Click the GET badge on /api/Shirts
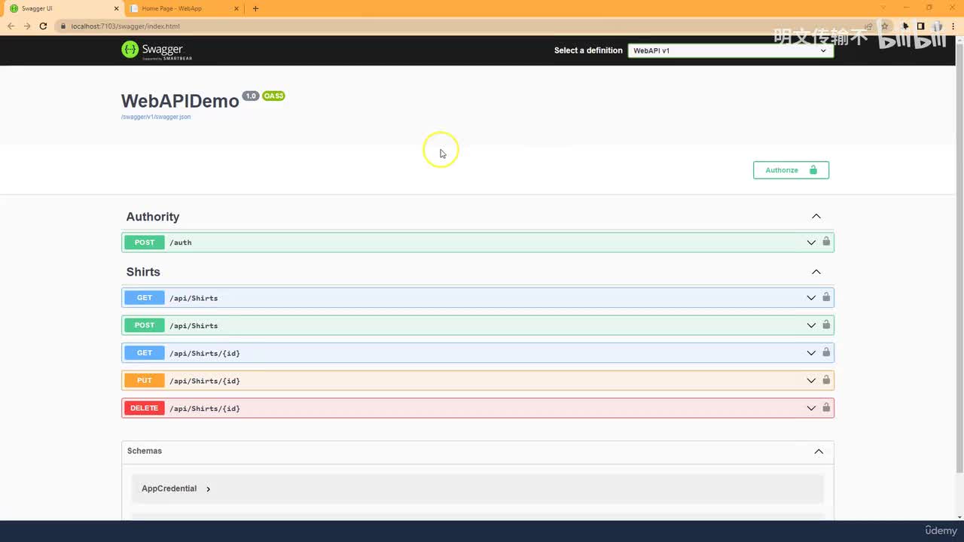The height and width of the screenshot is (542, 964). pyautogui.click(x=145, y=297)
